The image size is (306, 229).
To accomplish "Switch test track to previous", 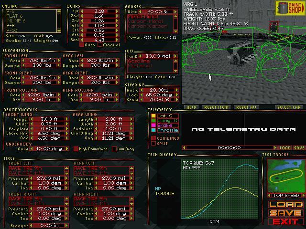I will click(x=269, y=195).
